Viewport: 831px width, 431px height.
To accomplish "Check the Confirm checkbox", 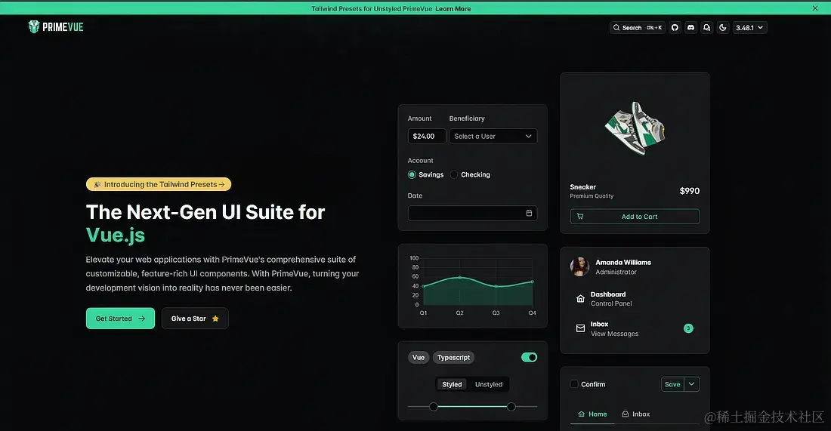I will 574,384.
